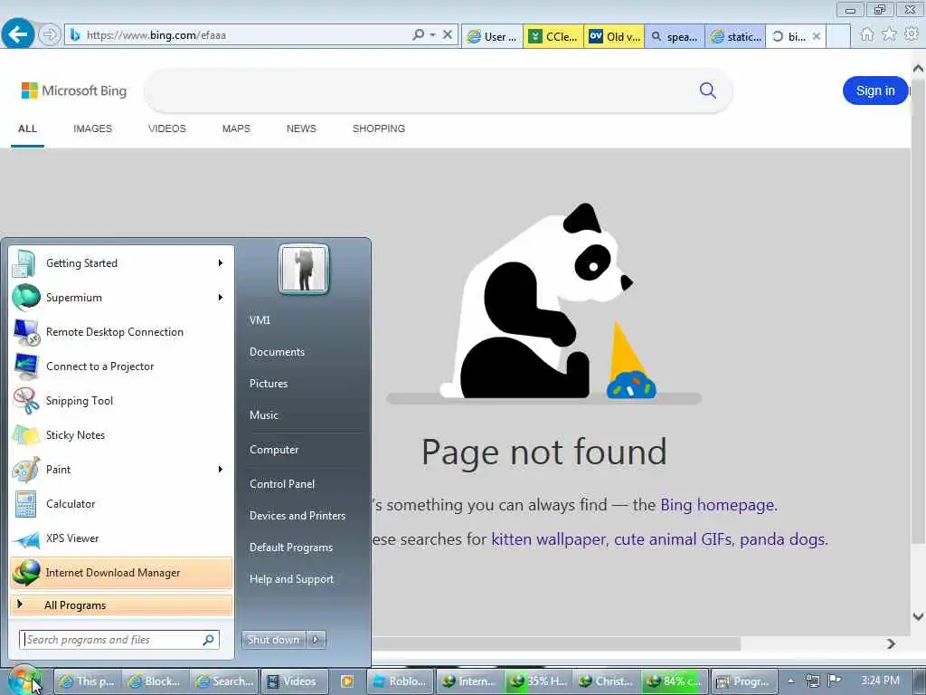Screen dimensions: 926x695
Task: Open Getting Started from Start menu
Action: [121, 263]
